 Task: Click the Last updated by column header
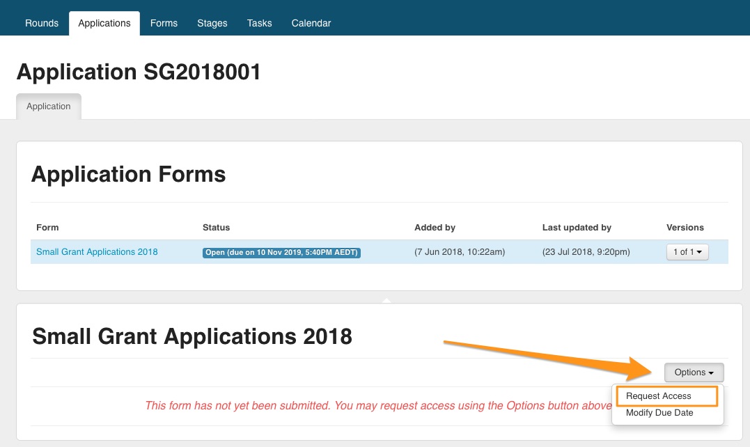[577, 228]
